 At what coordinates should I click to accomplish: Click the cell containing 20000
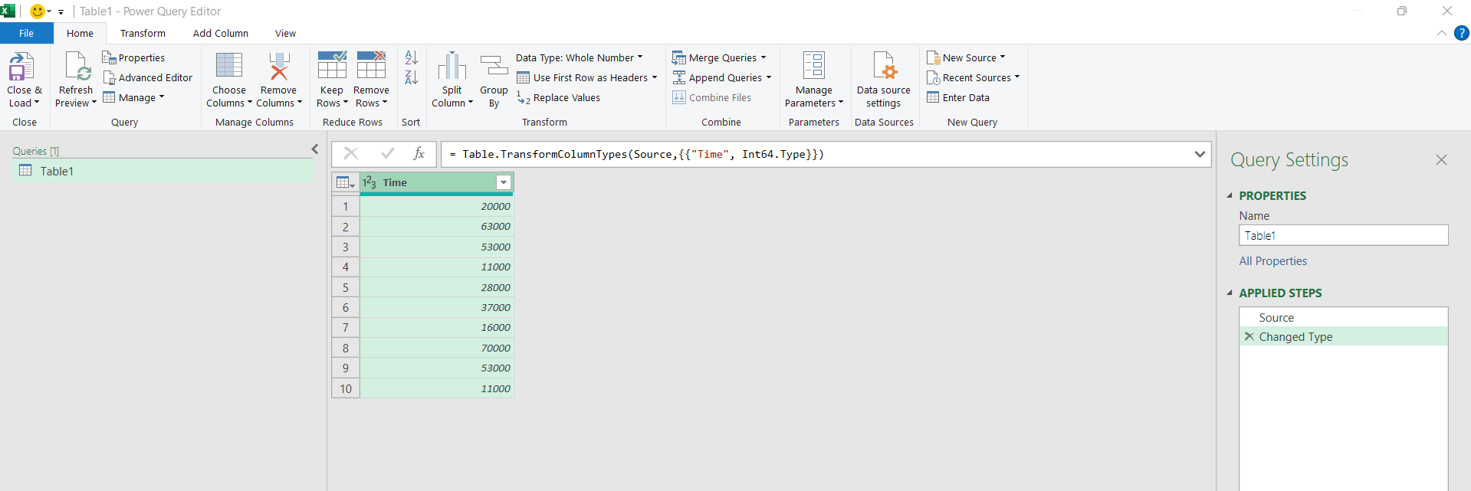click(437, 206)
